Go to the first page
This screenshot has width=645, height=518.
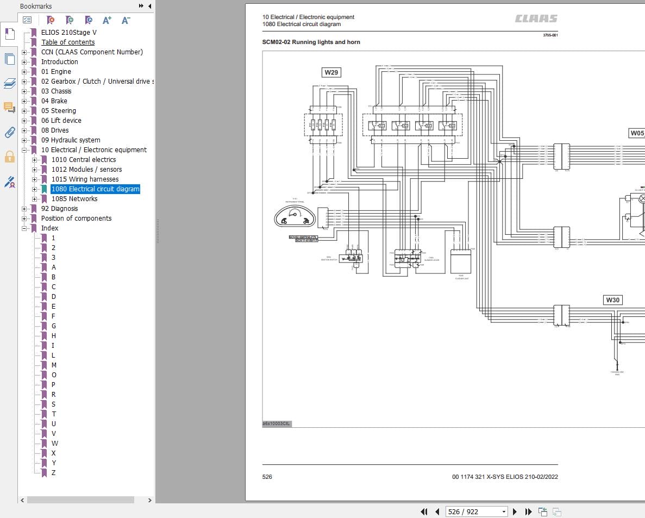[424, 511]
